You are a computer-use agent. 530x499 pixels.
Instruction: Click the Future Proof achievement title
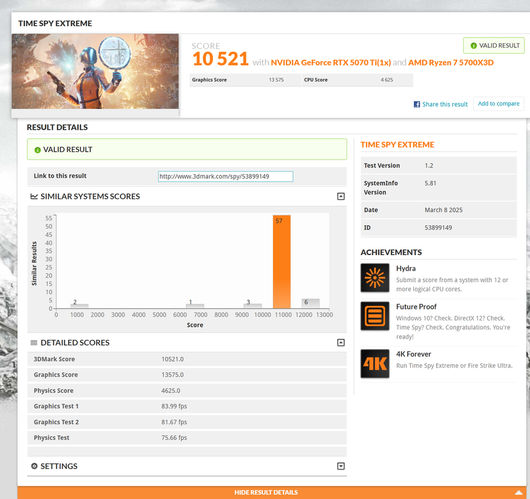point(416,306)
